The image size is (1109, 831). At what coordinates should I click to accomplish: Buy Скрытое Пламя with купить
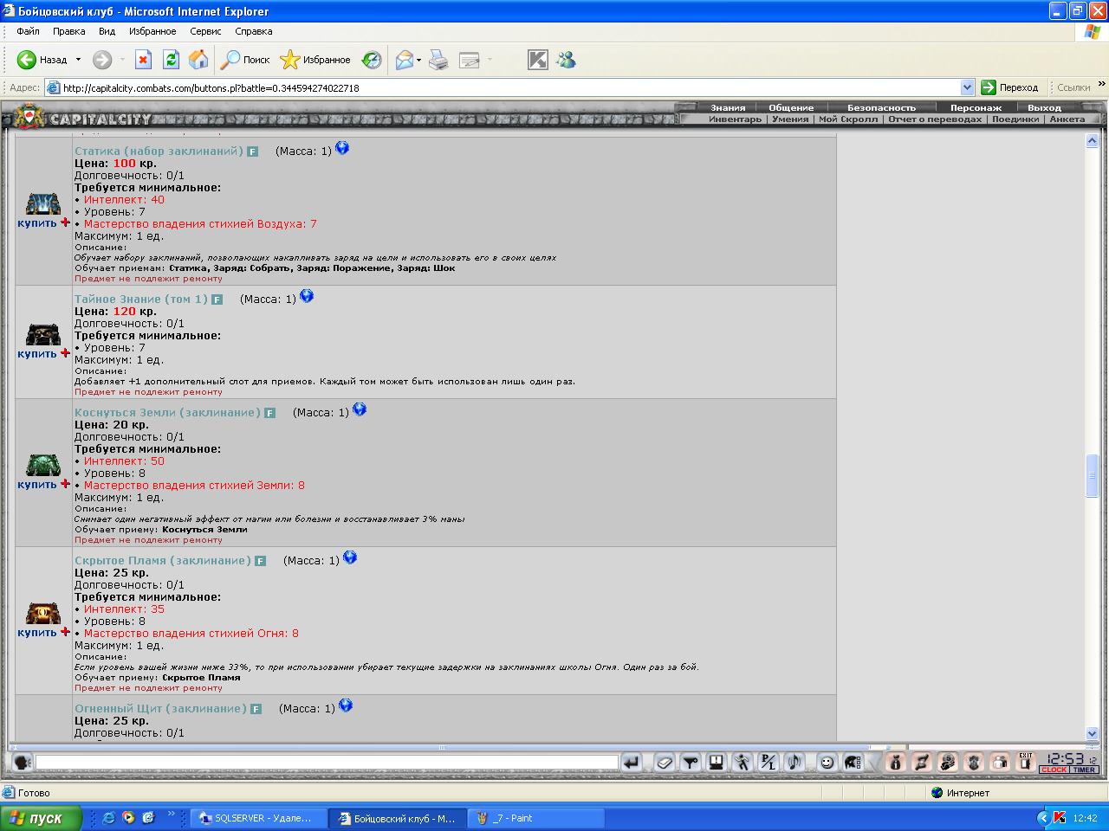[x=37, y=633]
